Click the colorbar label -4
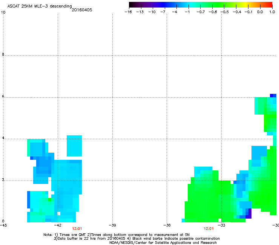The height and width of the screenshot is (245, 279). (175, 12)
